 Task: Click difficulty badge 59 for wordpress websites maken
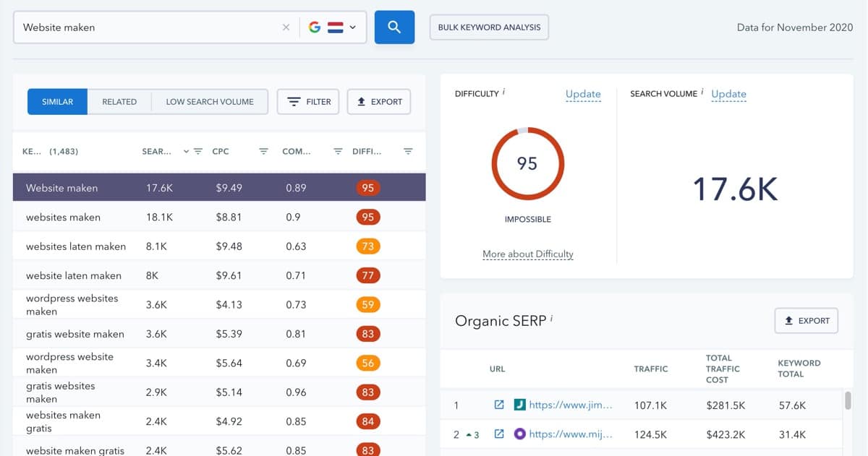pos(368,305)
